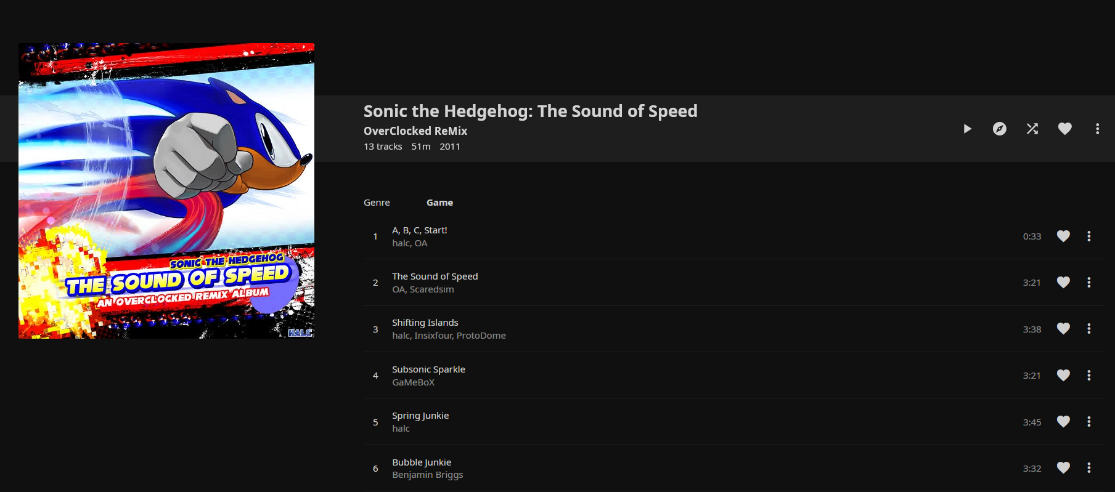Play the Sound of Speed album
The image size is (1115, 492).
click(x=967, y=129)
